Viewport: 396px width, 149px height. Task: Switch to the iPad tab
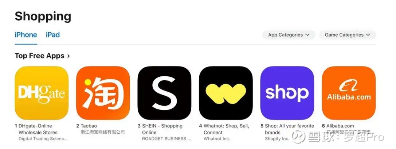click(53, 35)
